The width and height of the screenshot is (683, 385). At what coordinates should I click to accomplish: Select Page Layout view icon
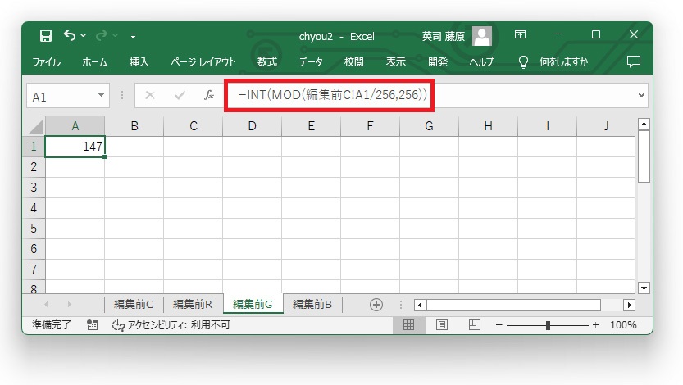pos(442,325)
